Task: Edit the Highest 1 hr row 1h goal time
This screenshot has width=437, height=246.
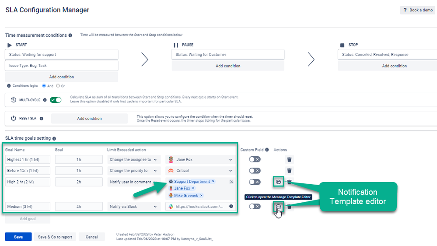Action: coord(79,159)
